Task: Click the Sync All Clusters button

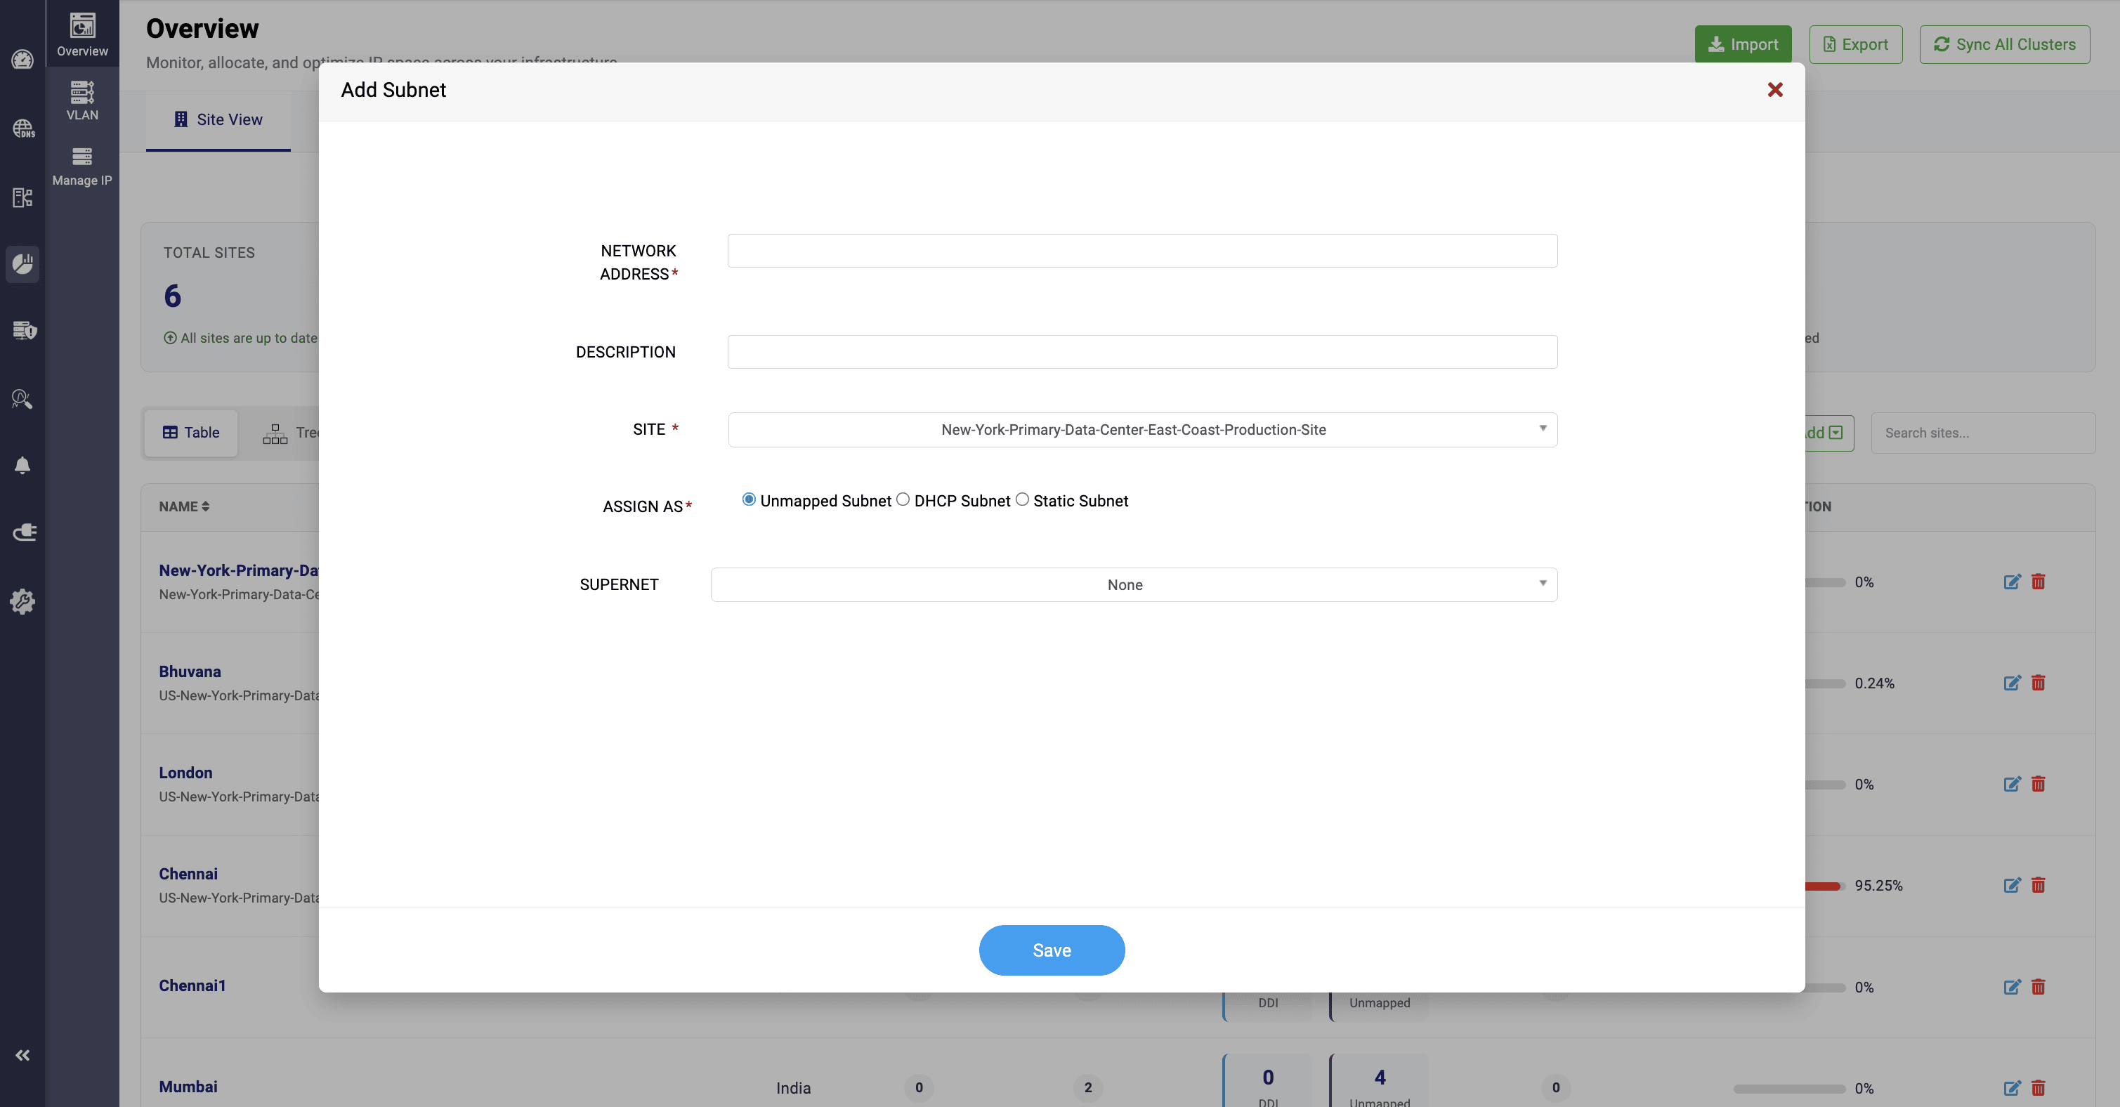Action: [x=2004, y=44]
